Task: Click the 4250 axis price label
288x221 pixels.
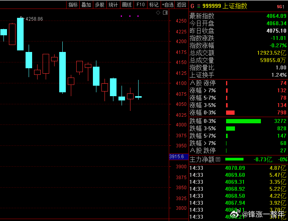Action: pyautogui.click(x=181, y=21)
